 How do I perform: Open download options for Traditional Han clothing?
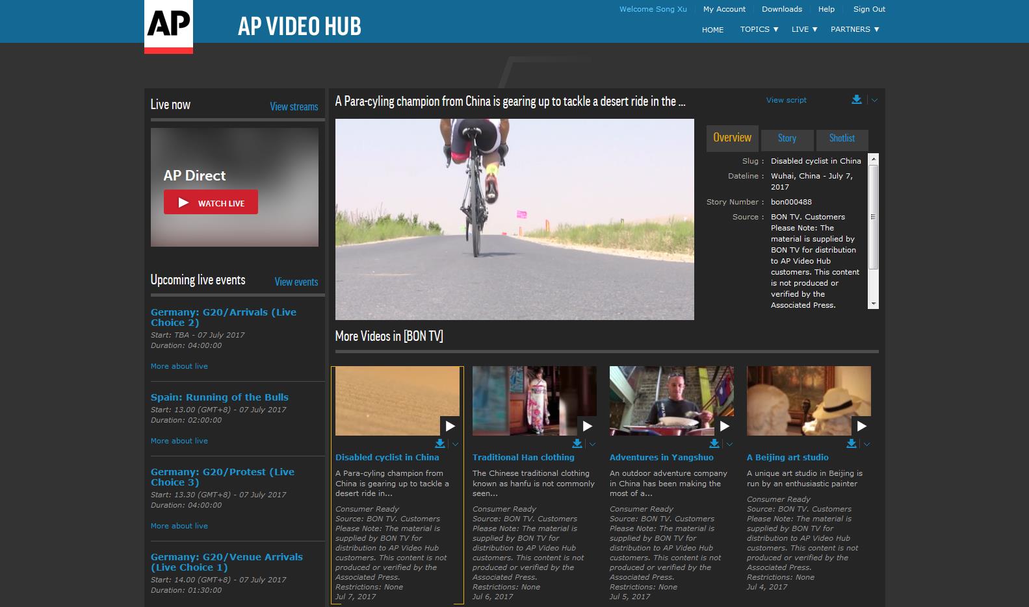click(x=592, y=445)
